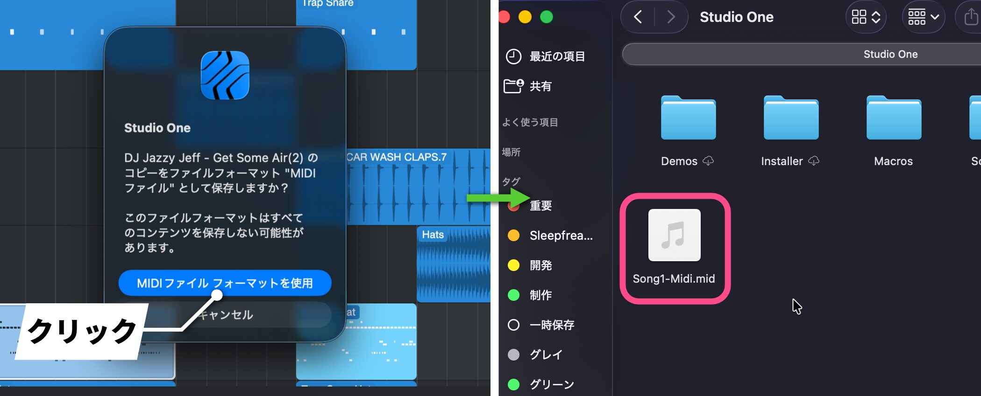Viewport: 981px width, 396px height.
Task: Click the Share icon in Finder toolbar
Action: click(x=971, y=17)
